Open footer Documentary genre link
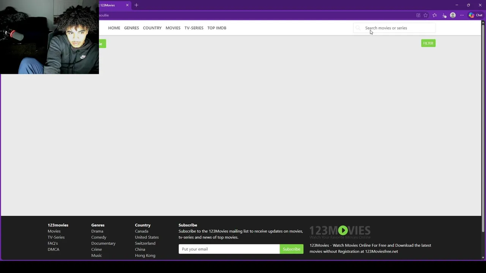The height and width of the screenshot is (273, 486). [x=103, y=243]
